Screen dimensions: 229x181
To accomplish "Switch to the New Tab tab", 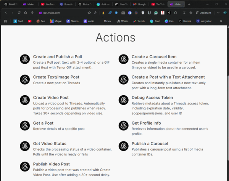I will 122,4.
